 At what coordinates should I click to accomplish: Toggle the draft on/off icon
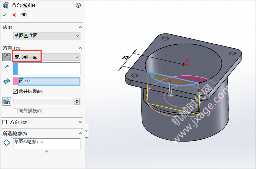pos(7,101)
